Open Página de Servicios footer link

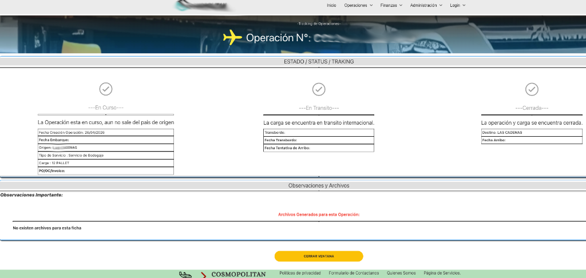pyautogui.click(x=442, y=273)
